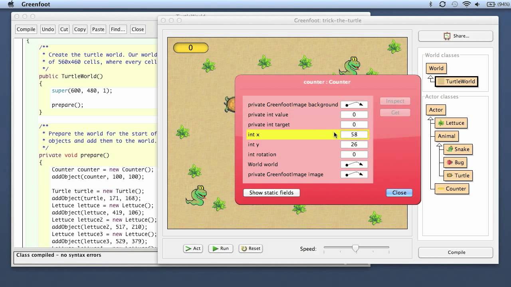Close the counter inspector dialog
This screenshot has height=287, width=511.
tap(399, 193)
